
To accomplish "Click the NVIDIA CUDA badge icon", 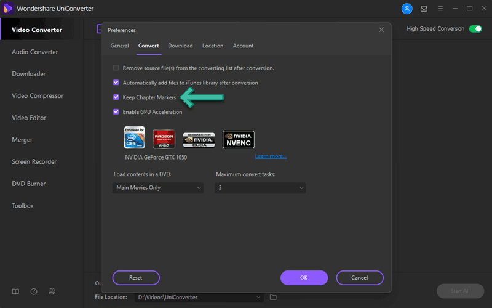I will pos(199,140).
